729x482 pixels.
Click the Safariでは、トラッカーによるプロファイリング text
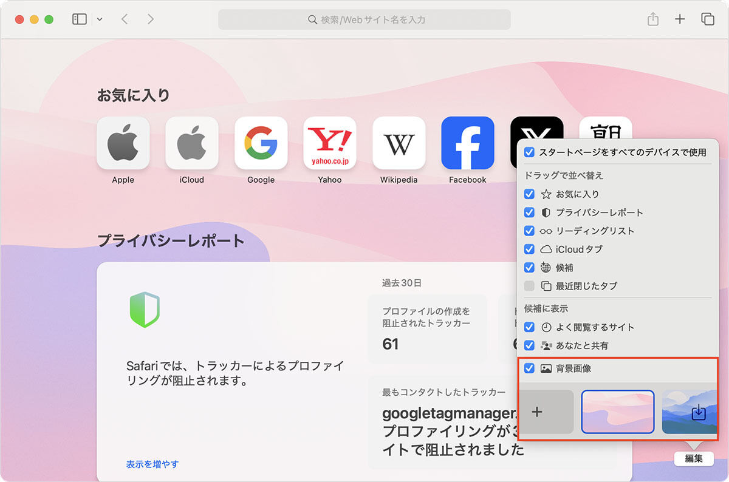235,374
